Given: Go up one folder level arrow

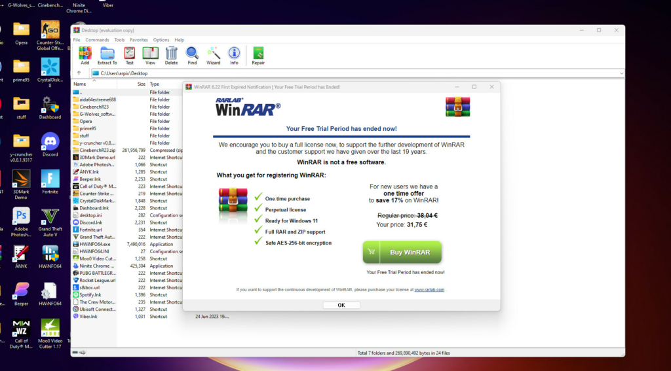Looking at the screenshot, I should 79,73.
